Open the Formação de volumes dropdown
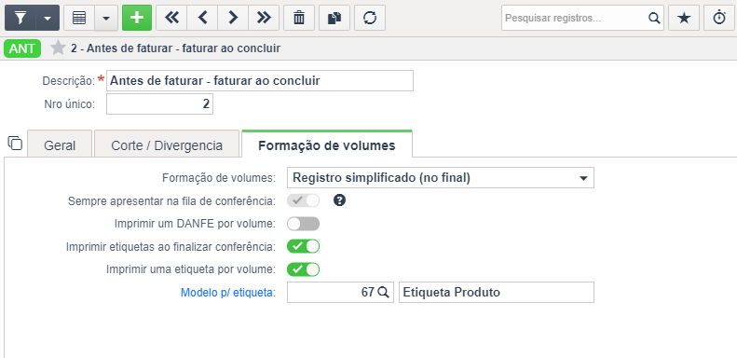737x358 pixels. [441, 178]
